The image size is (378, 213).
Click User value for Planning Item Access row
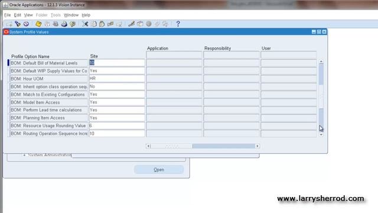(289, 118)
